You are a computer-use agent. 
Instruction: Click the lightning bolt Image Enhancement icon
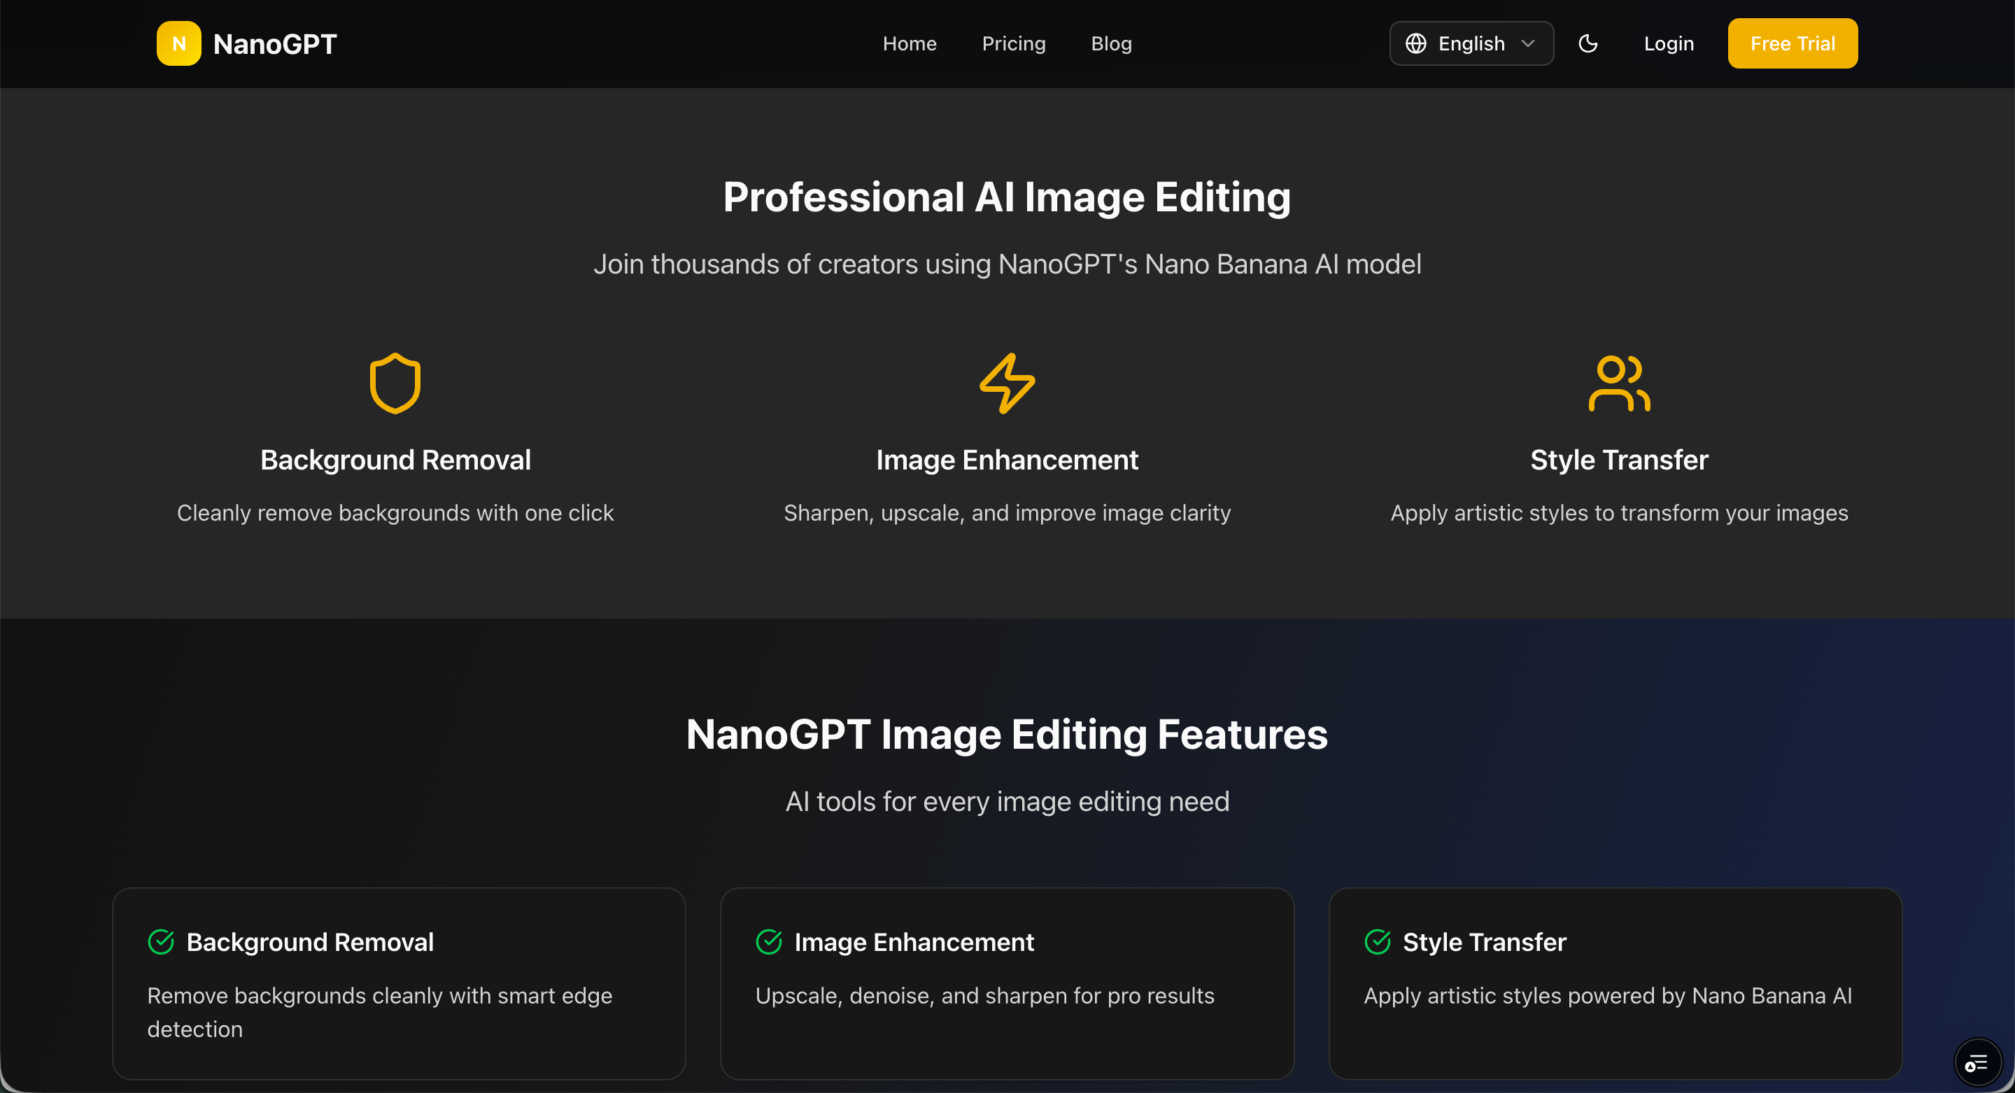tap(1007, 383)
